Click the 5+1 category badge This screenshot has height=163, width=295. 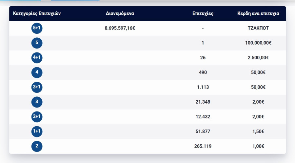pos(37,28)
